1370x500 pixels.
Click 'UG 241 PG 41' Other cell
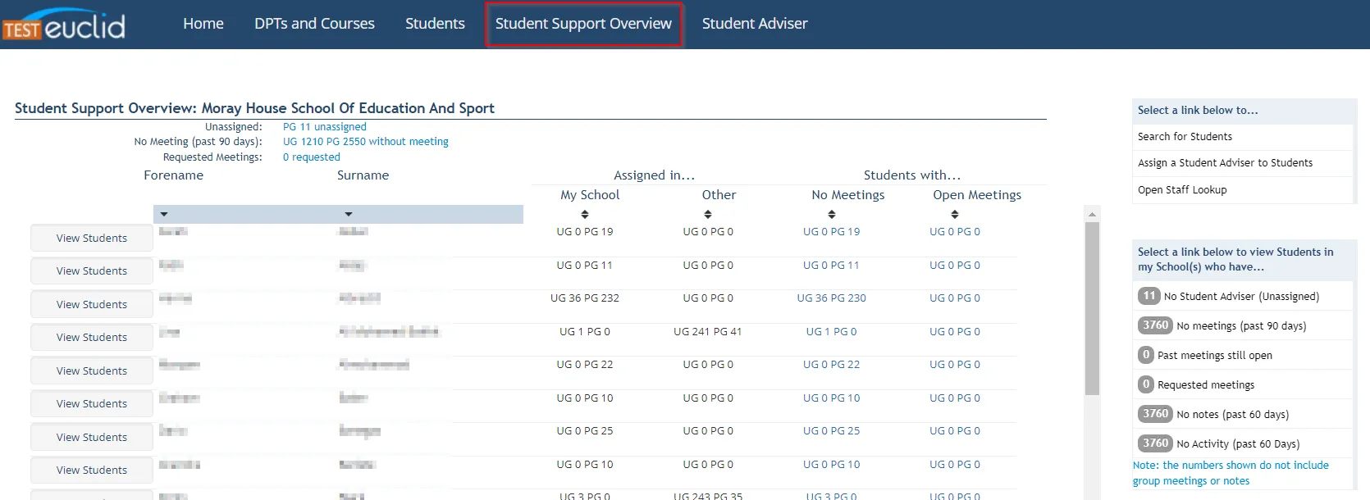(x=708, y=332)
